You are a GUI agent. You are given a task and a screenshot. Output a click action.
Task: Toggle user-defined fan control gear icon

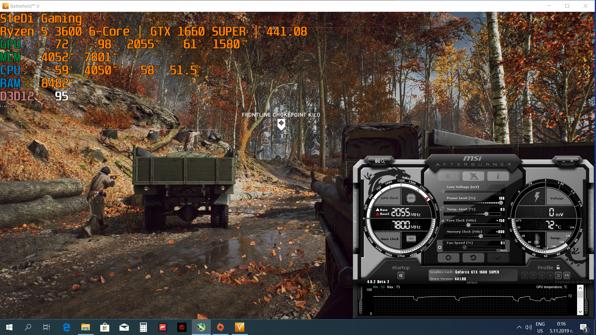point(440,247)
